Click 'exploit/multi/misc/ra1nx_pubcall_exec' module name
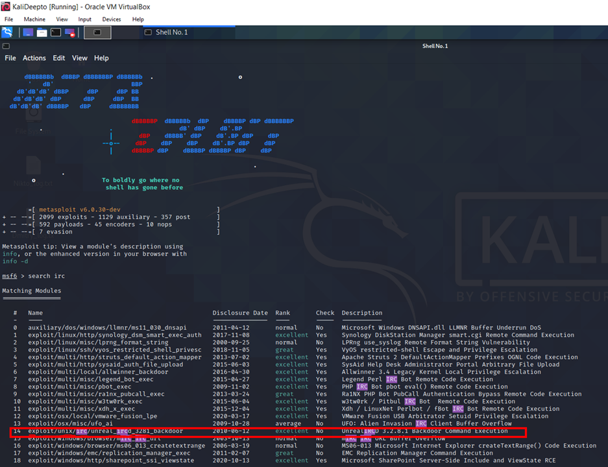608x467 pixels. 96,394
